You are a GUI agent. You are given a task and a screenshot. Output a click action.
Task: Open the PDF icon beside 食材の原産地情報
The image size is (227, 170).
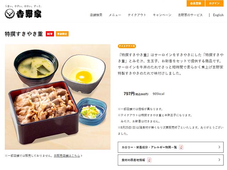tap(149, 160)
